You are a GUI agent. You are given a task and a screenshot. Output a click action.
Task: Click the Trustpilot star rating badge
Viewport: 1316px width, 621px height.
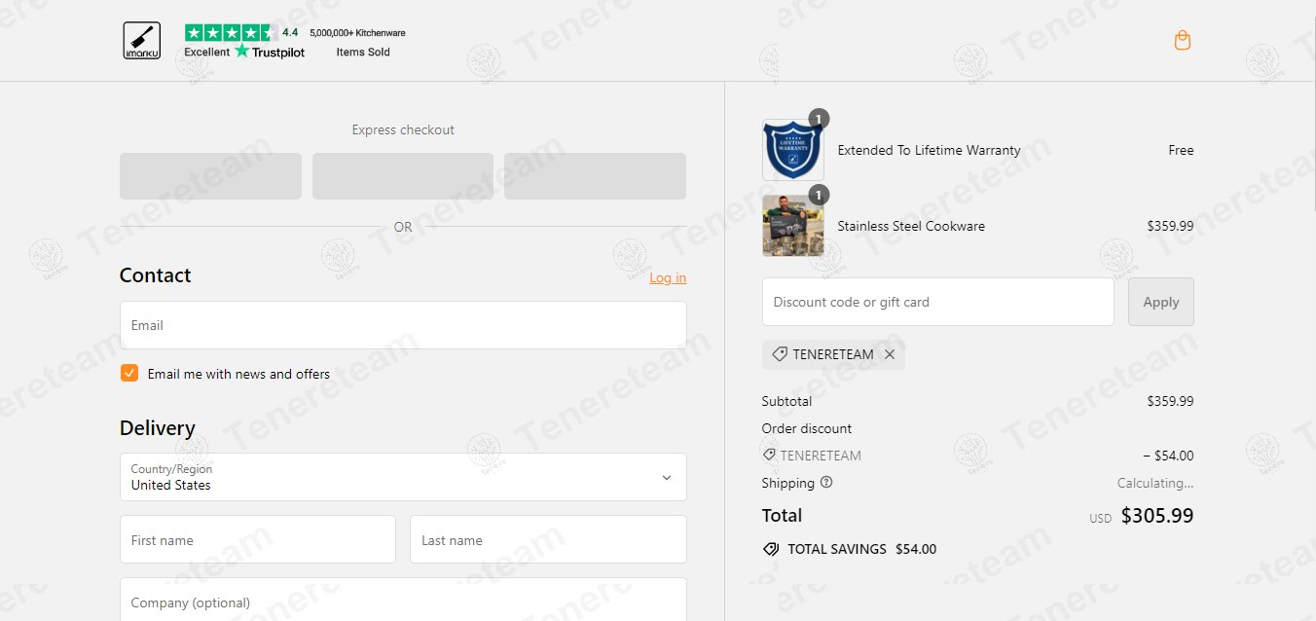click(243, 41)
